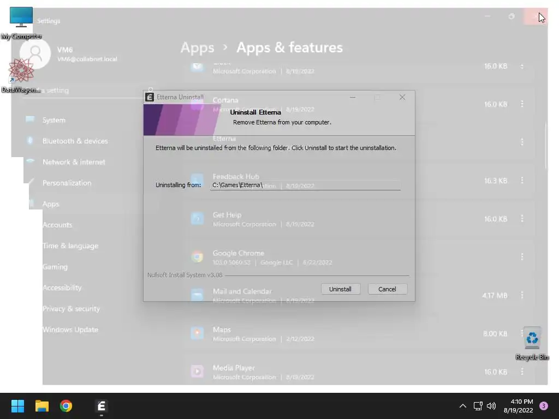This screenshot has height=419, width=559.
Task: Click the Uninstall button in Etterna dialog
Action: (340, 289)
